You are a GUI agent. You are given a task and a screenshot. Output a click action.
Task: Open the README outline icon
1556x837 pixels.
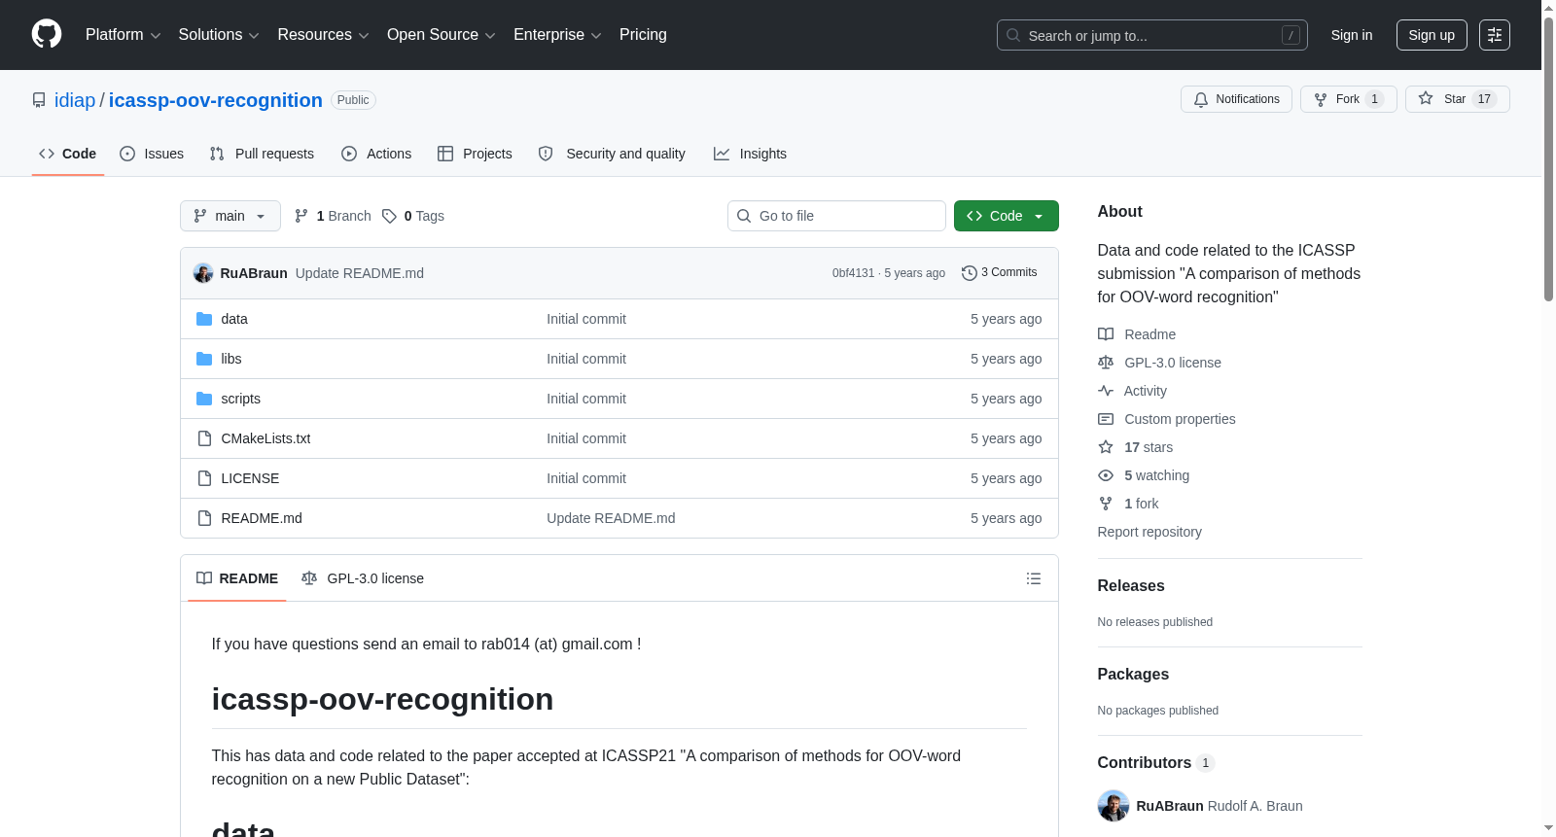point(1034,578)
